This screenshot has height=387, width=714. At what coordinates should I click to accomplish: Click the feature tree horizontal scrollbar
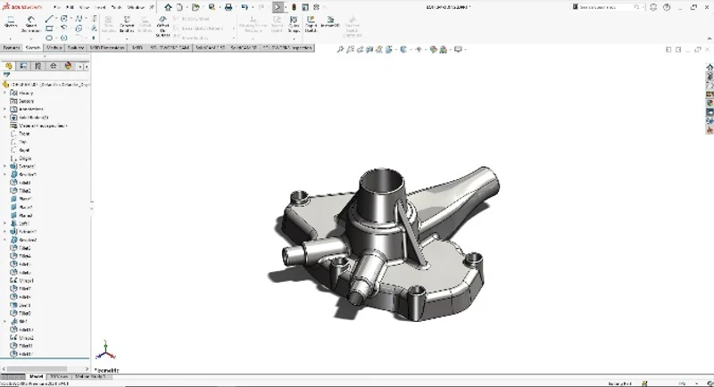(x=37, y=369)
